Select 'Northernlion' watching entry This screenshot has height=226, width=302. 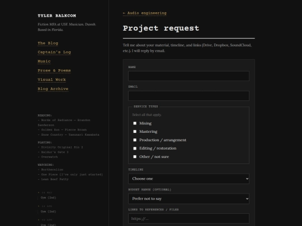click(x=50, y=170)
